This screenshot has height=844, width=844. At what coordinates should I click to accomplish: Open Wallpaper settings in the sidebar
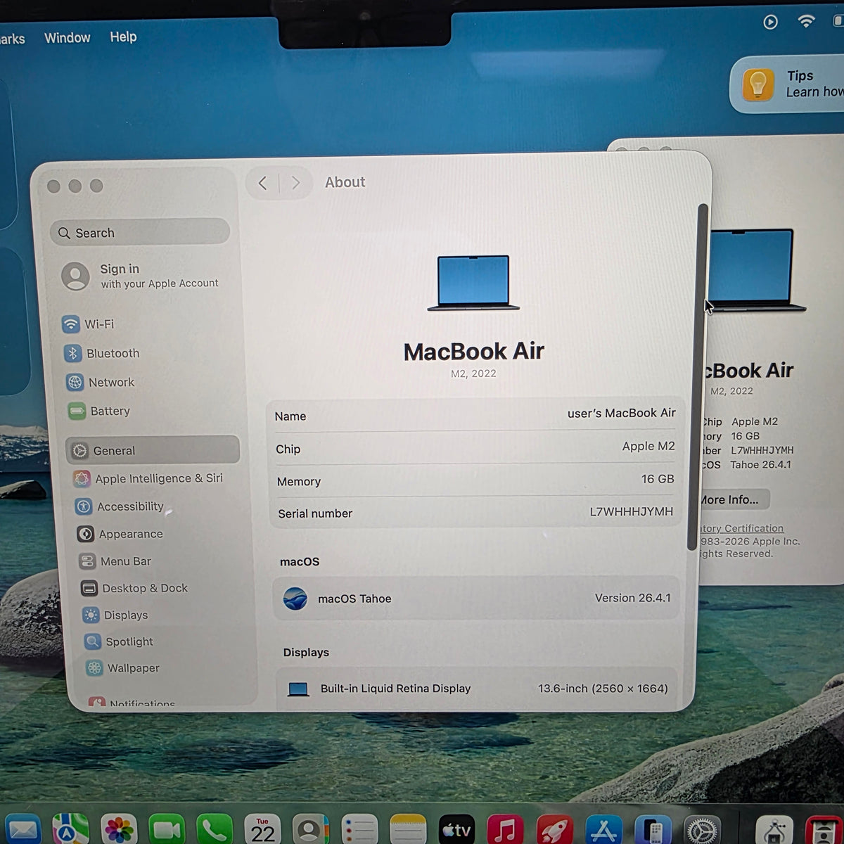pos(123,668)
